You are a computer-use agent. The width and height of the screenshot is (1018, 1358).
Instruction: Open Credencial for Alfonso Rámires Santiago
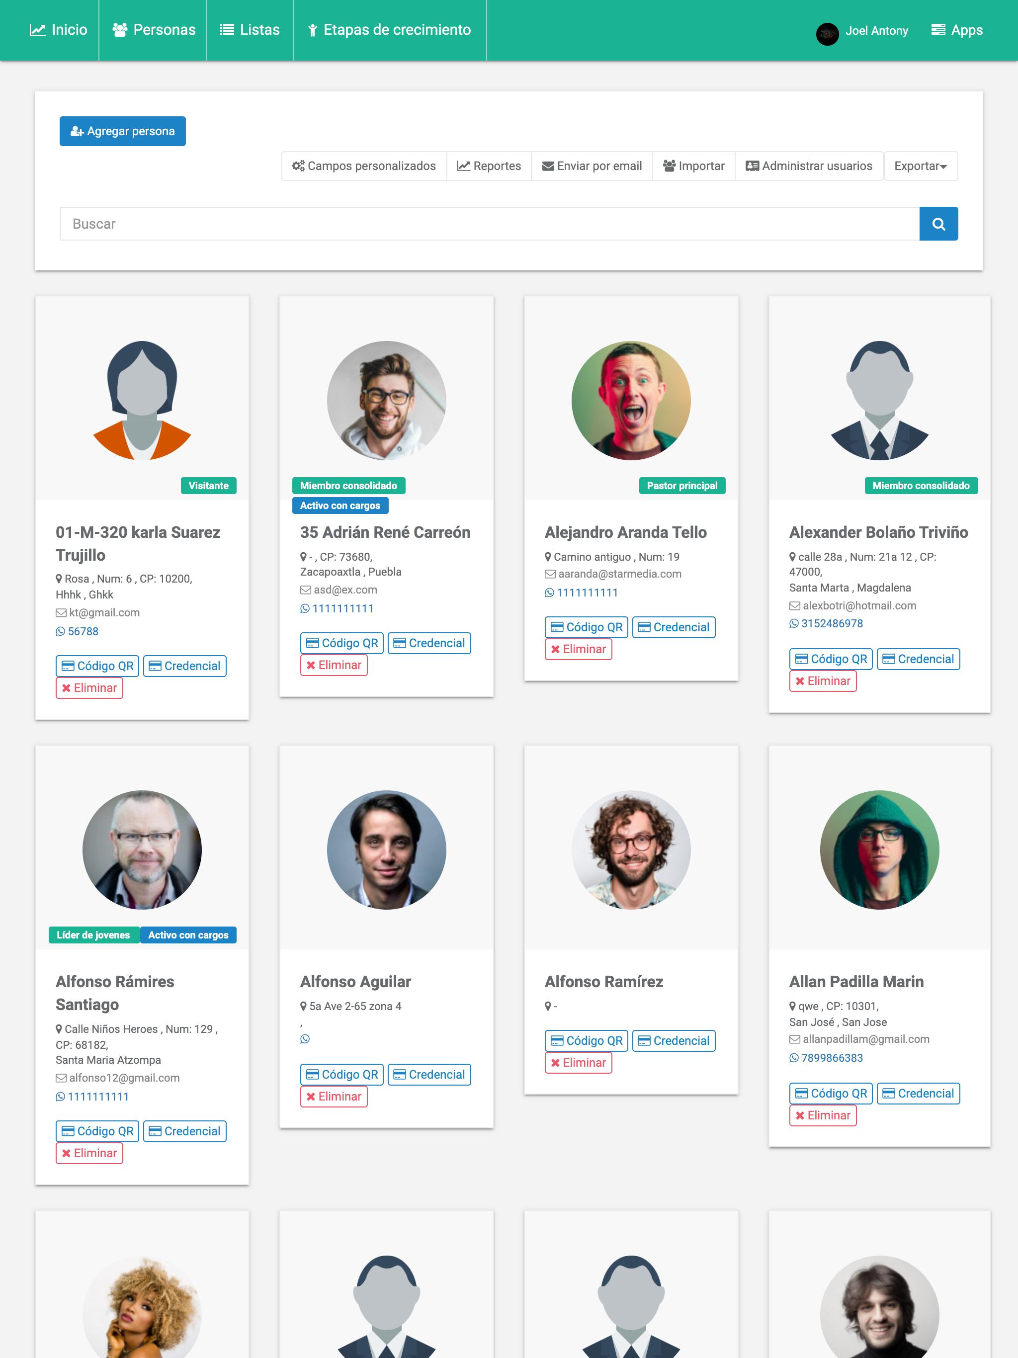point(185,1131)
